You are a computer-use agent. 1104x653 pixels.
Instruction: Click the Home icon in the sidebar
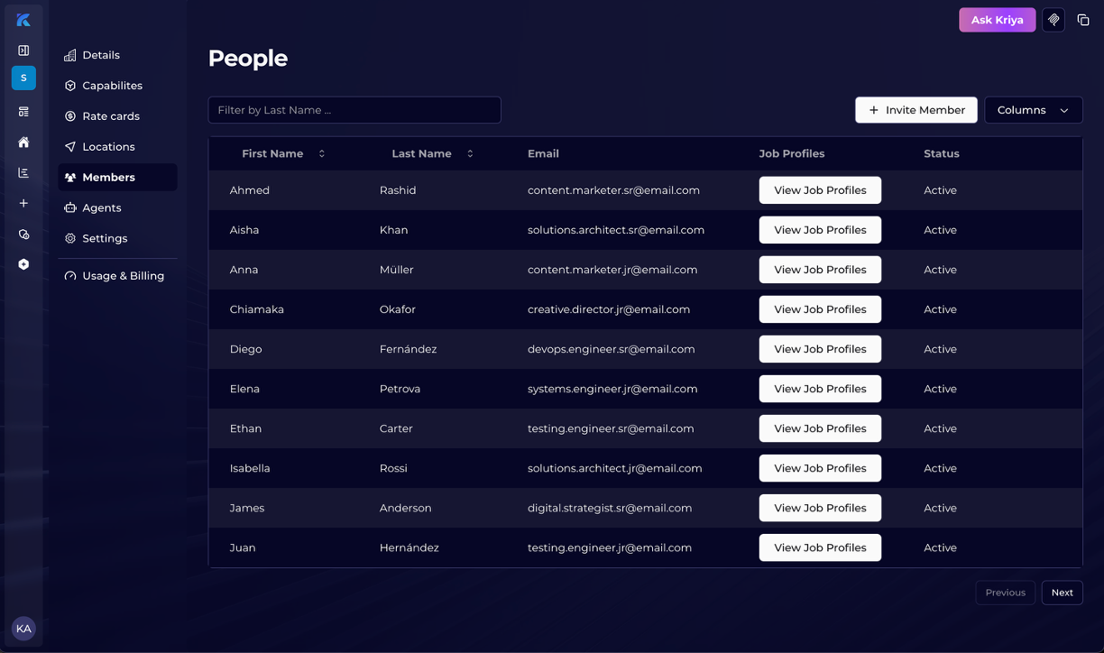click(23, 142)
